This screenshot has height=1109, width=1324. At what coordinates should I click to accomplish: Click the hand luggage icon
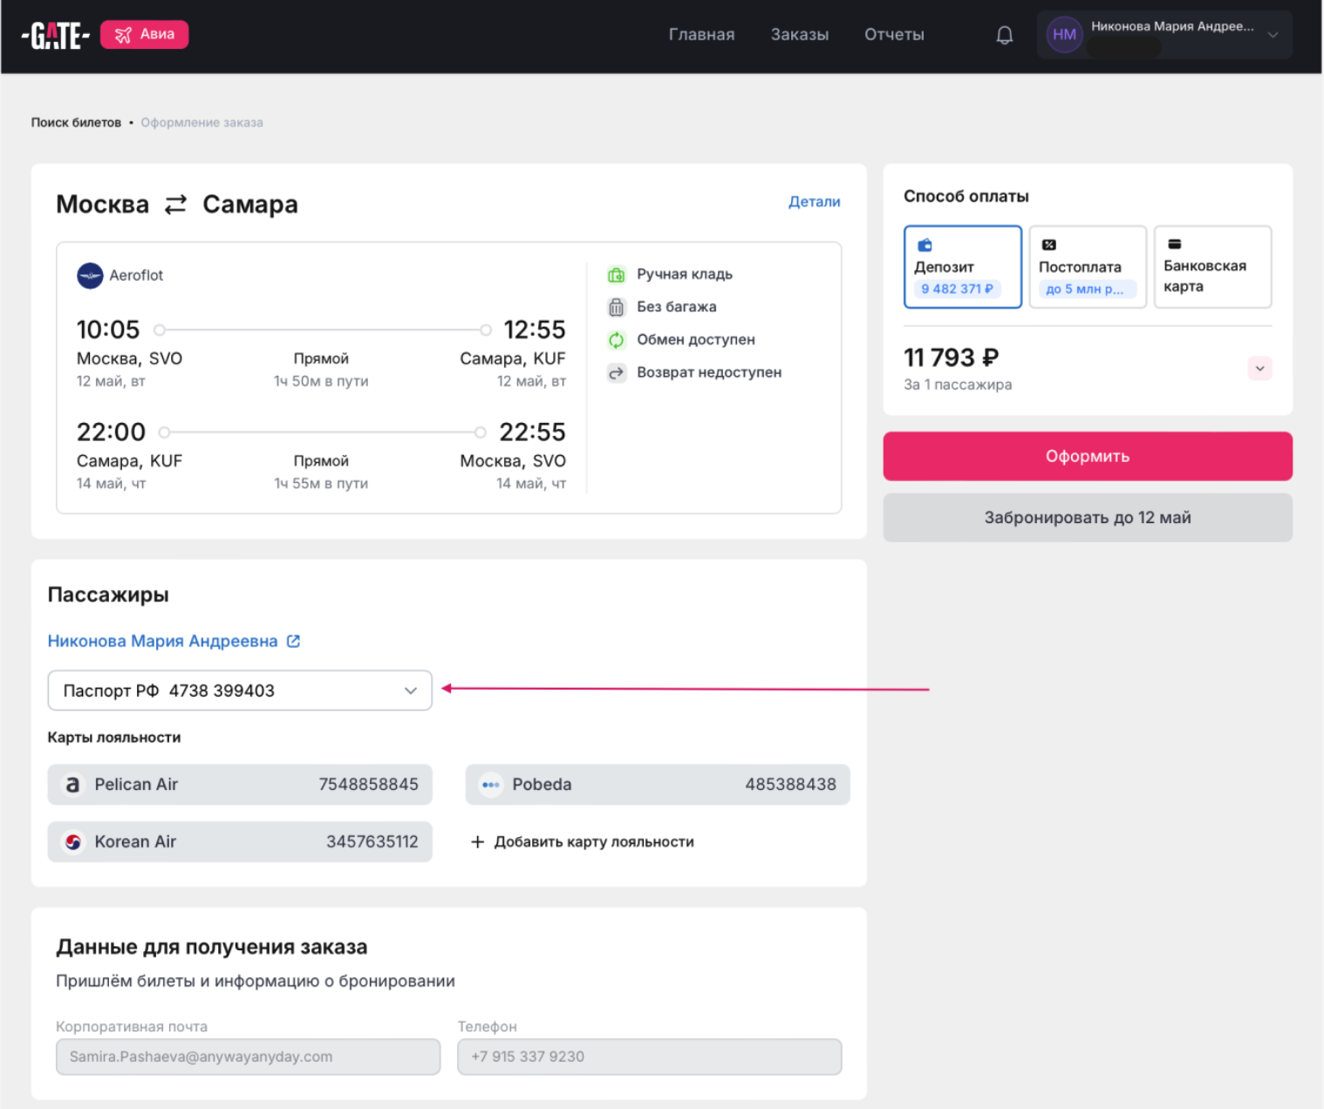[616, 275]
